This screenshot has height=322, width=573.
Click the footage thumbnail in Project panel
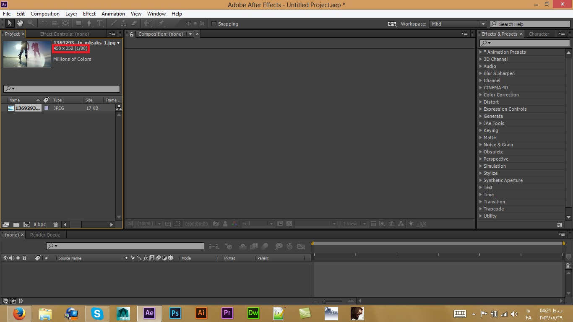click(27, 54)
